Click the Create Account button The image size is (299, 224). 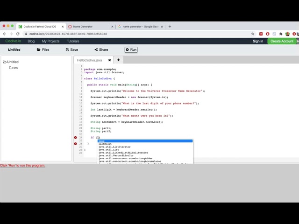coord(282,41)
